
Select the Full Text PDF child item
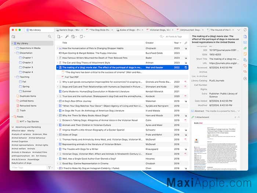click(x=122, y=77)
